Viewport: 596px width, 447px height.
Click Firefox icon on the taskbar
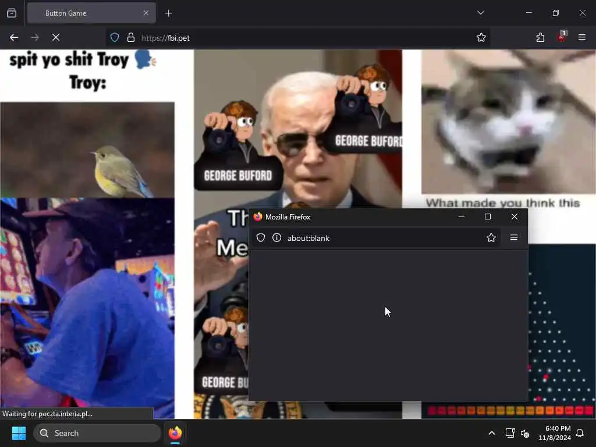point(175,433)
